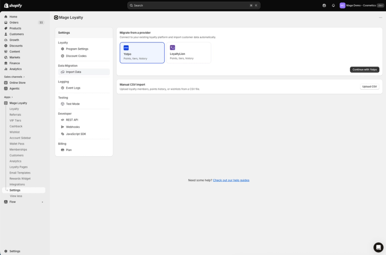Open Rewards Widget under Mage Loyalty
Screen dimensions: 386x255
pos(20,179)
